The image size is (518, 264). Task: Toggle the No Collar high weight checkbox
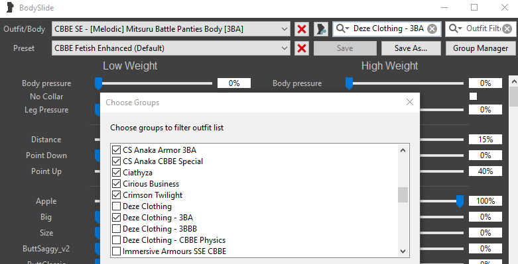tap(473, 96)
